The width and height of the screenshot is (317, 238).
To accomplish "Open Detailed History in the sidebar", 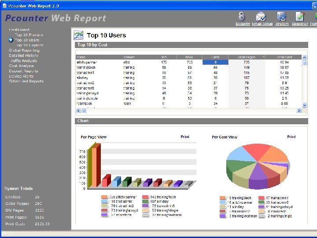I will click(23, 56).
